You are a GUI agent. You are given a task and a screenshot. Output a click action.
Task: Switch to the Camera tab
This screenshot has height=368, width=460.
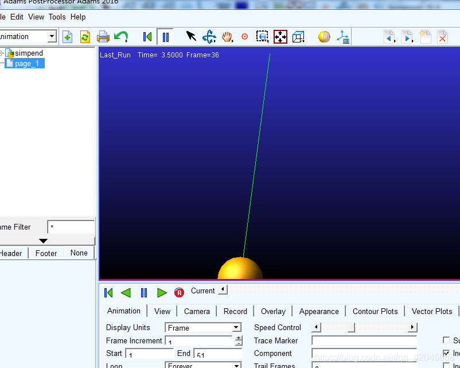[197, 311]
